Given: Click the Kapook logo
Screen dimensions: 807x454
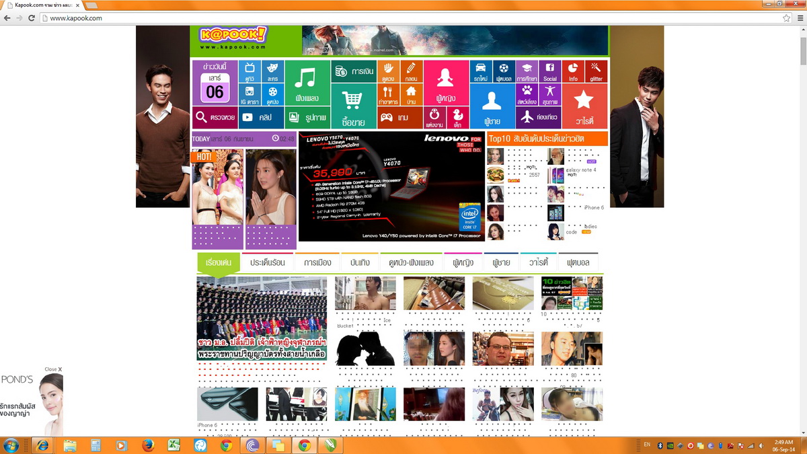Looking at the screenshot, I should (233, 38).
